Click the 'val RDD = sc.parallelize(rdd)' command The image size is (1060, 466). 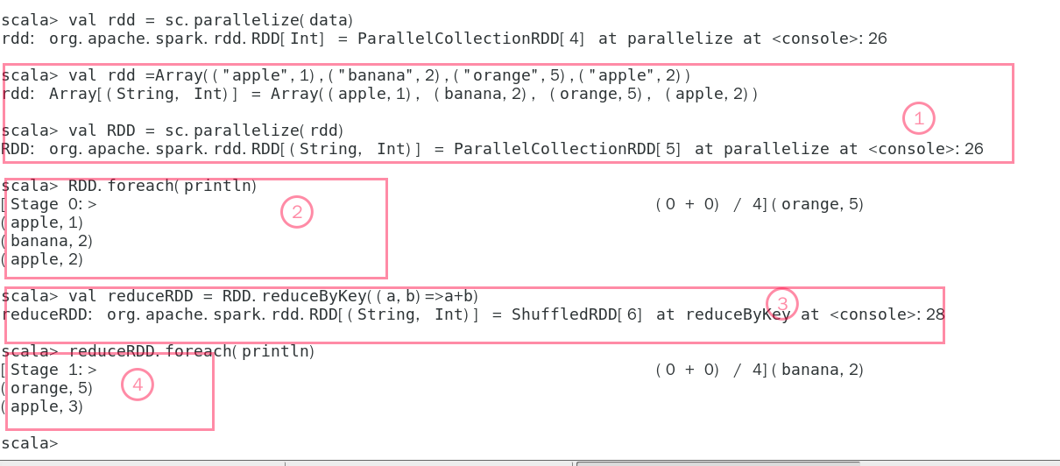point(173,131)
